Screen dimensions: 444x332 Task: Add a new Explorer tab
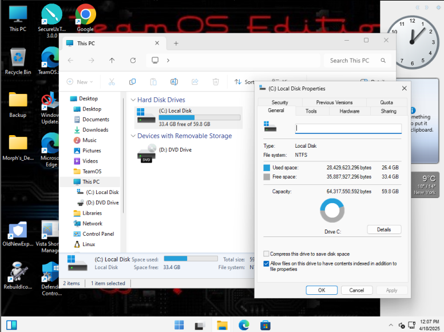[x=176, y=44]
